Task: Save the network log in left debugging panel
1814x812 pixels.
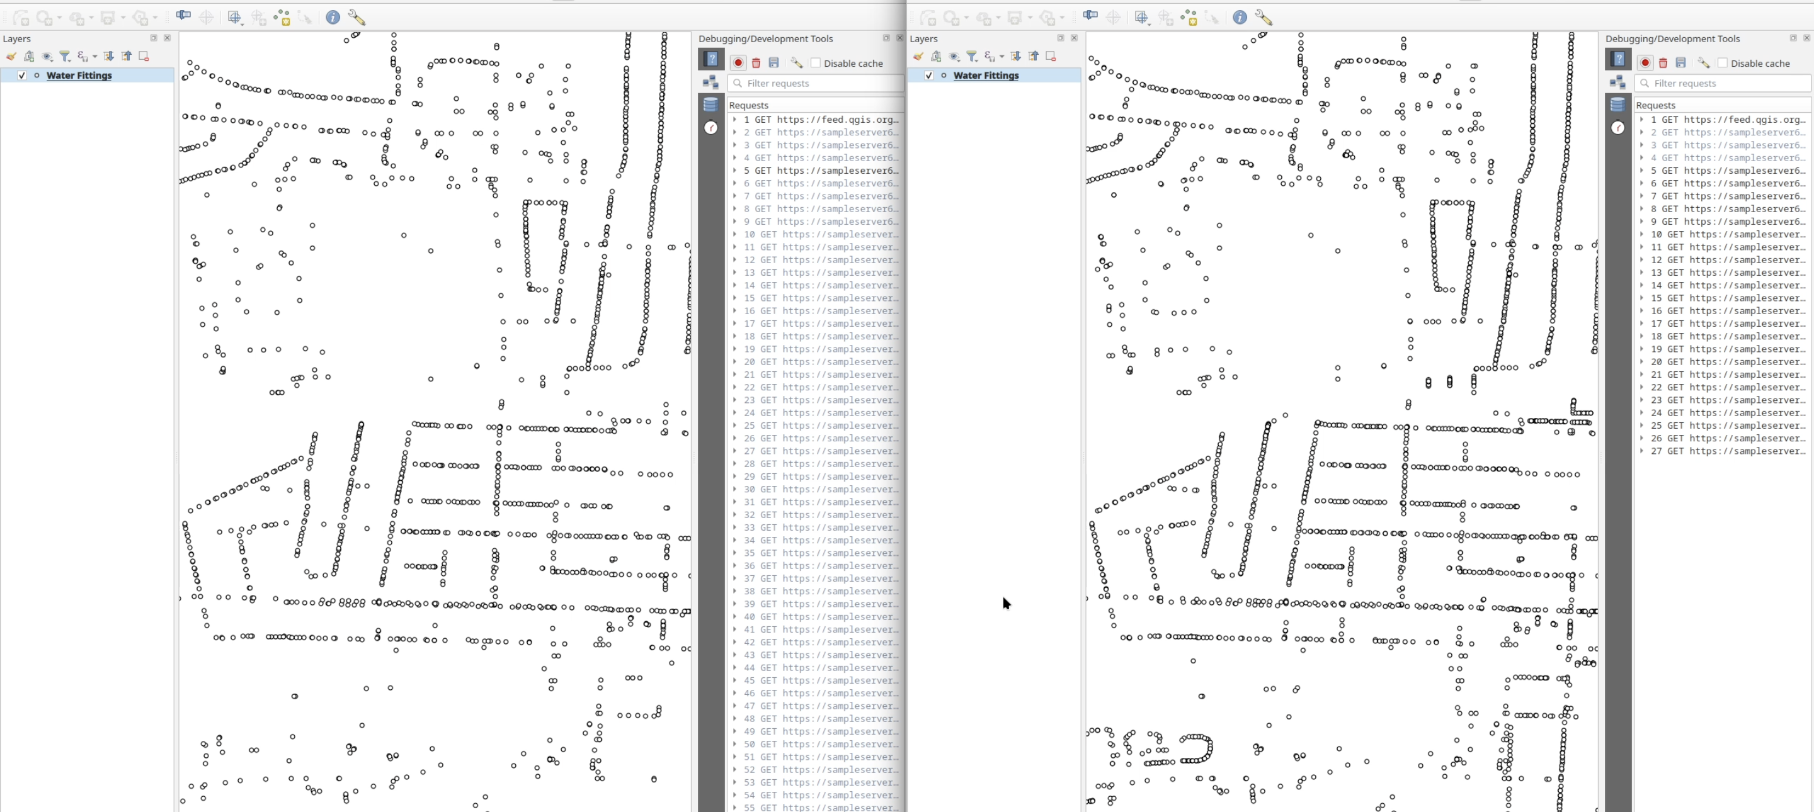Action: pyautogui.click(x=774, y=62)
